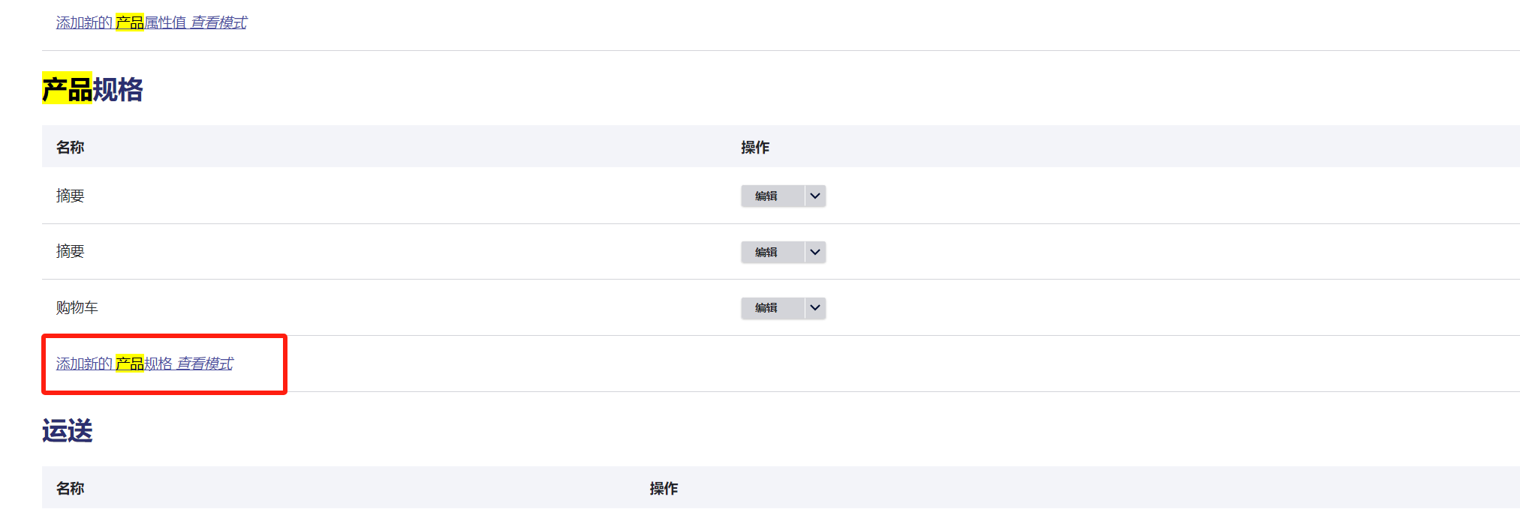Expand the dropdown arrow beside second 摘要 编辑
1520x509 pixels.
click(x=815, y=252)
